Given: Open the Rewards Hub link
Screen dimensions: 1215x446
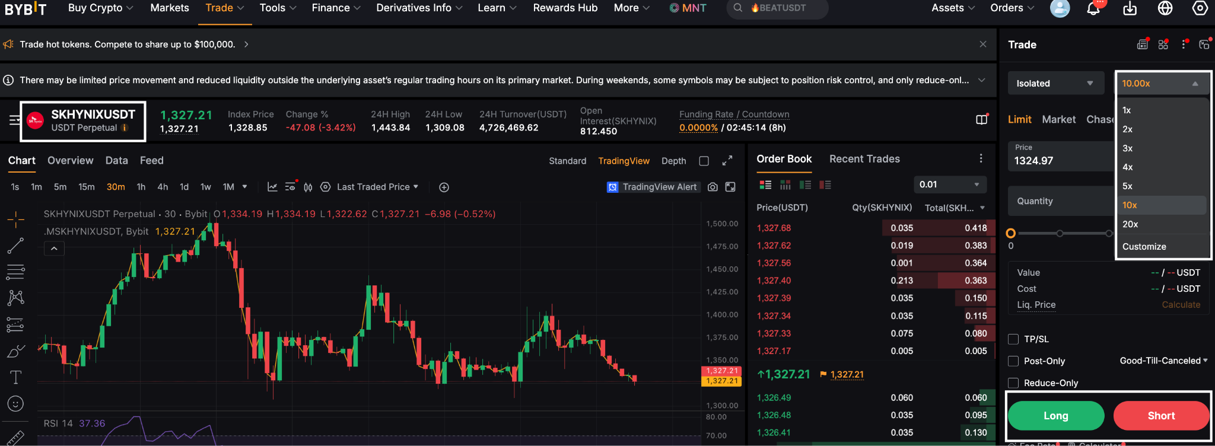Looking at the screenshot, I should 565,8.
